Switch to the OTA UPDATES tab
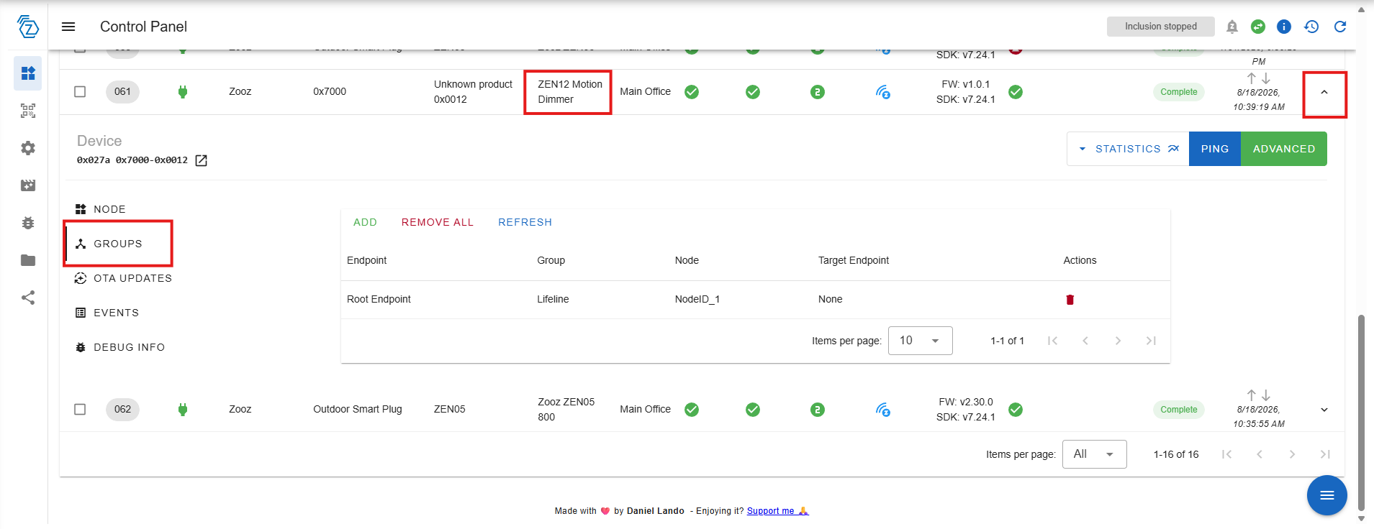Image resolution: width=1374 pixels, height=529 pixels. coord(124,278)
